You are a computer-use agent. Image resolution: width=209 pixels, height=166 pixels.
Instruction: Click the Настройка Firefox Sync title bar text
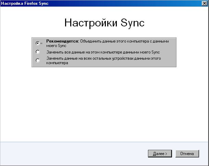(x=25, y=3)
